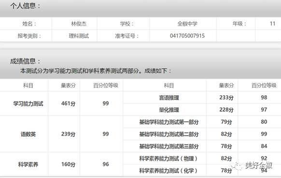Click the score 461分
The height and width of the screenshot is (178, 281).
(68, 104)
